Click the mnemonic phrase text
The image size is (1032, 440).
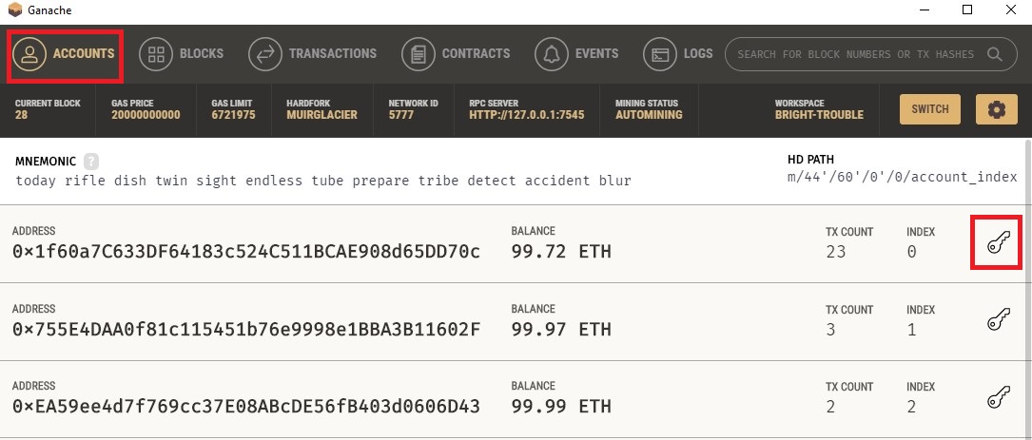323,181
